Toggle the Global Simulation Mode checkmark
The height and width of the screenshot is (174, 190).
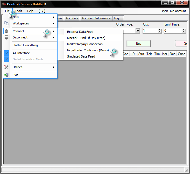tap(6, 59)
